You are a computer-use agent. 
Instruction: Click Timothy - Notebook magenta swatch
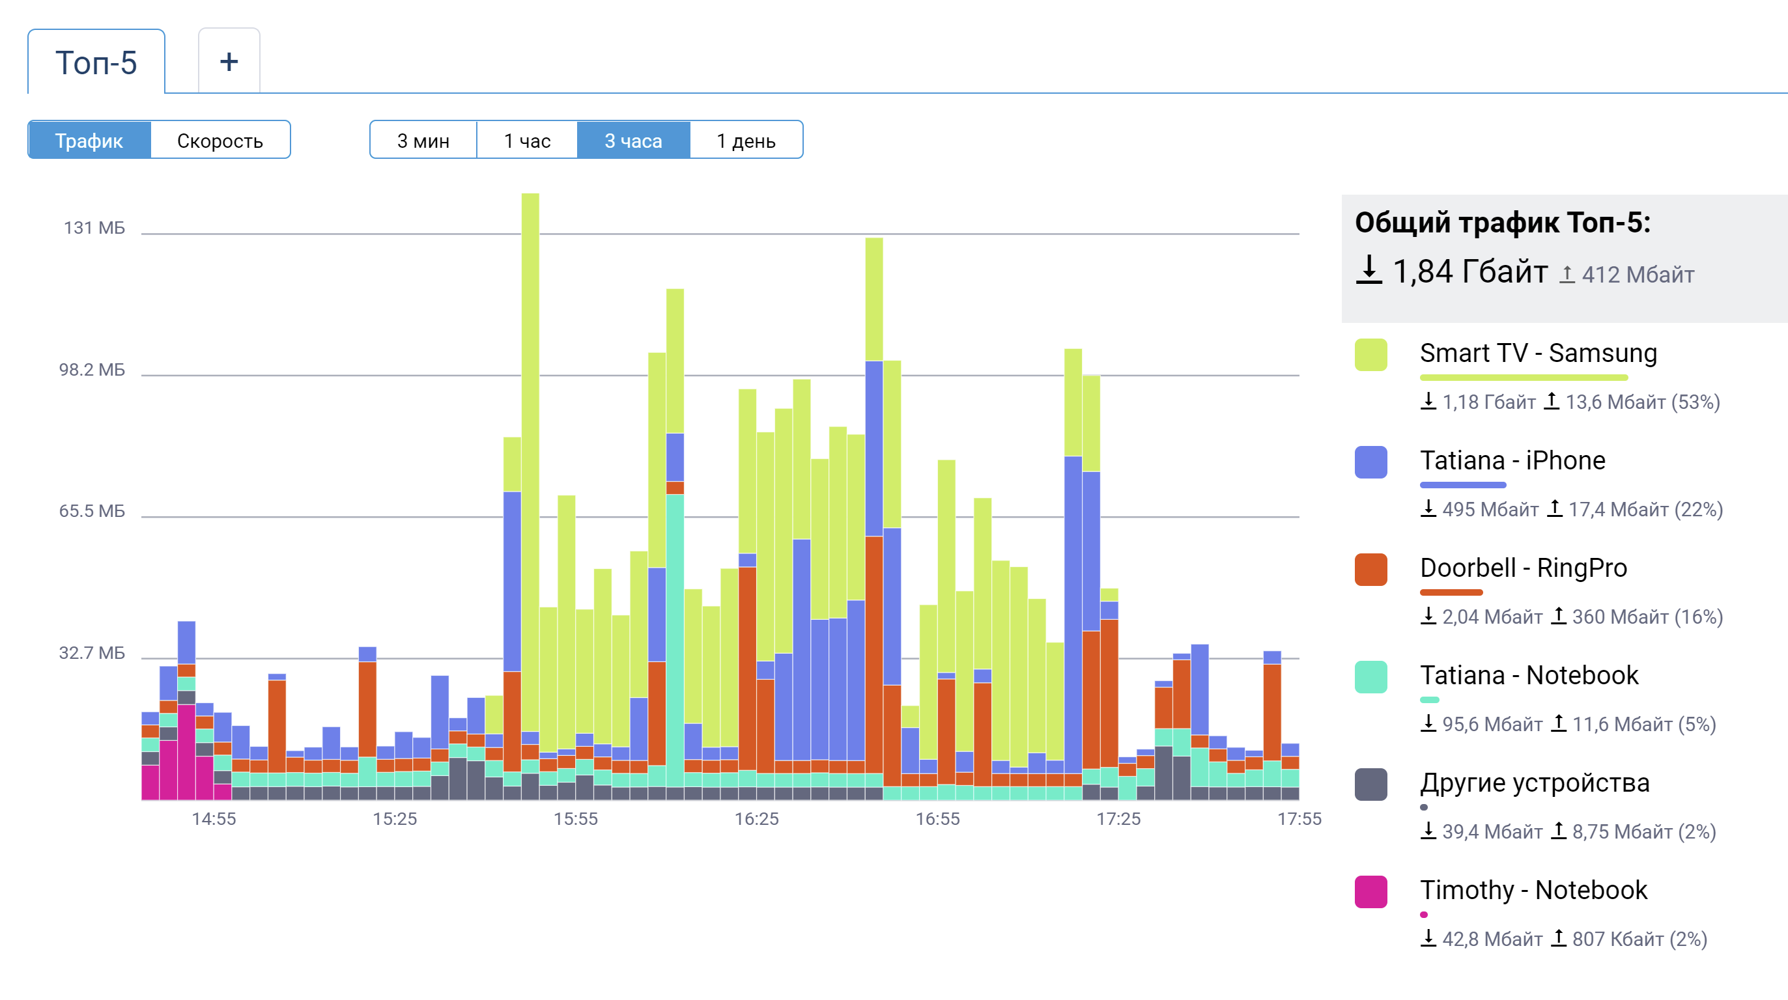[x=1370, y=892]
